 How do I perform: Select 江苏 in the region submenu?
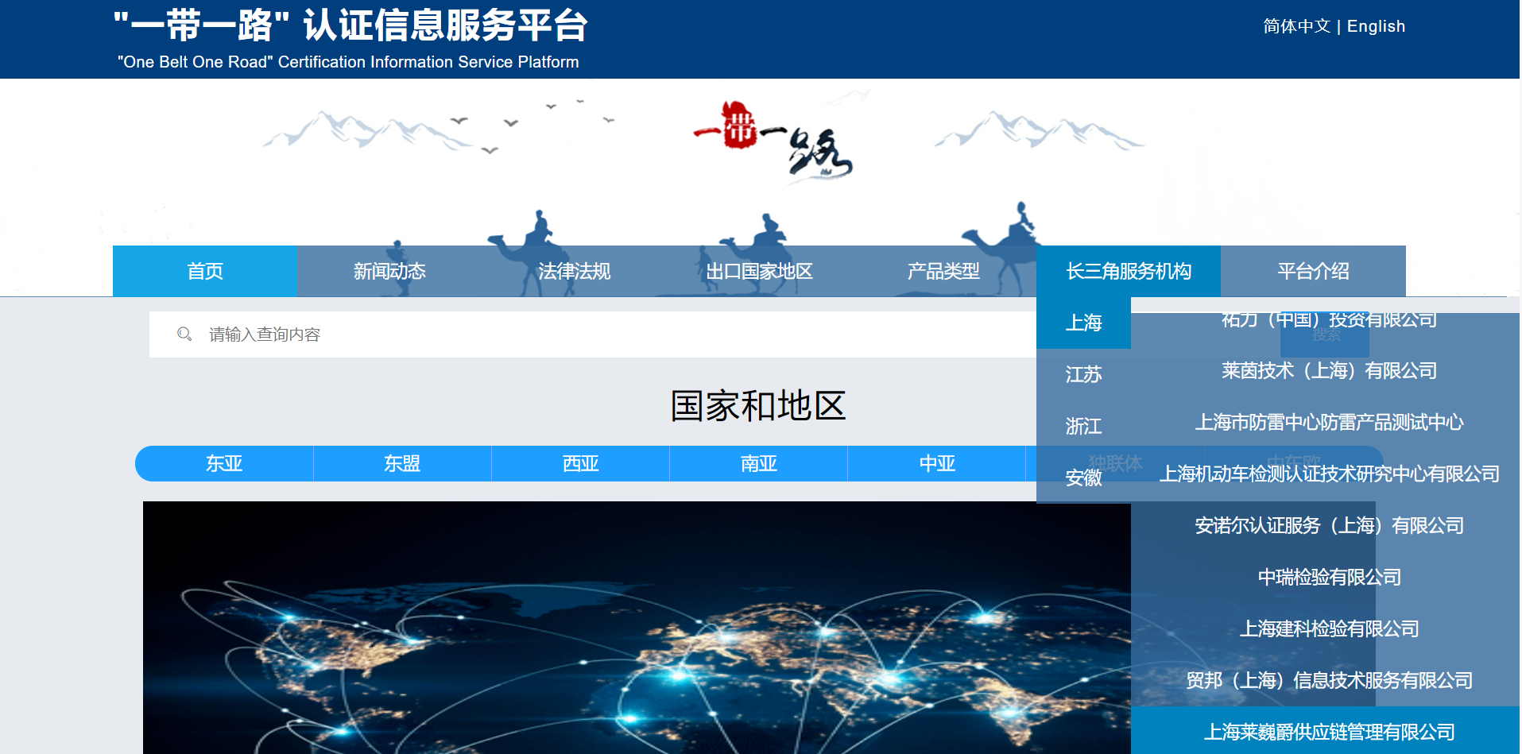click(x=1083, y=374)
